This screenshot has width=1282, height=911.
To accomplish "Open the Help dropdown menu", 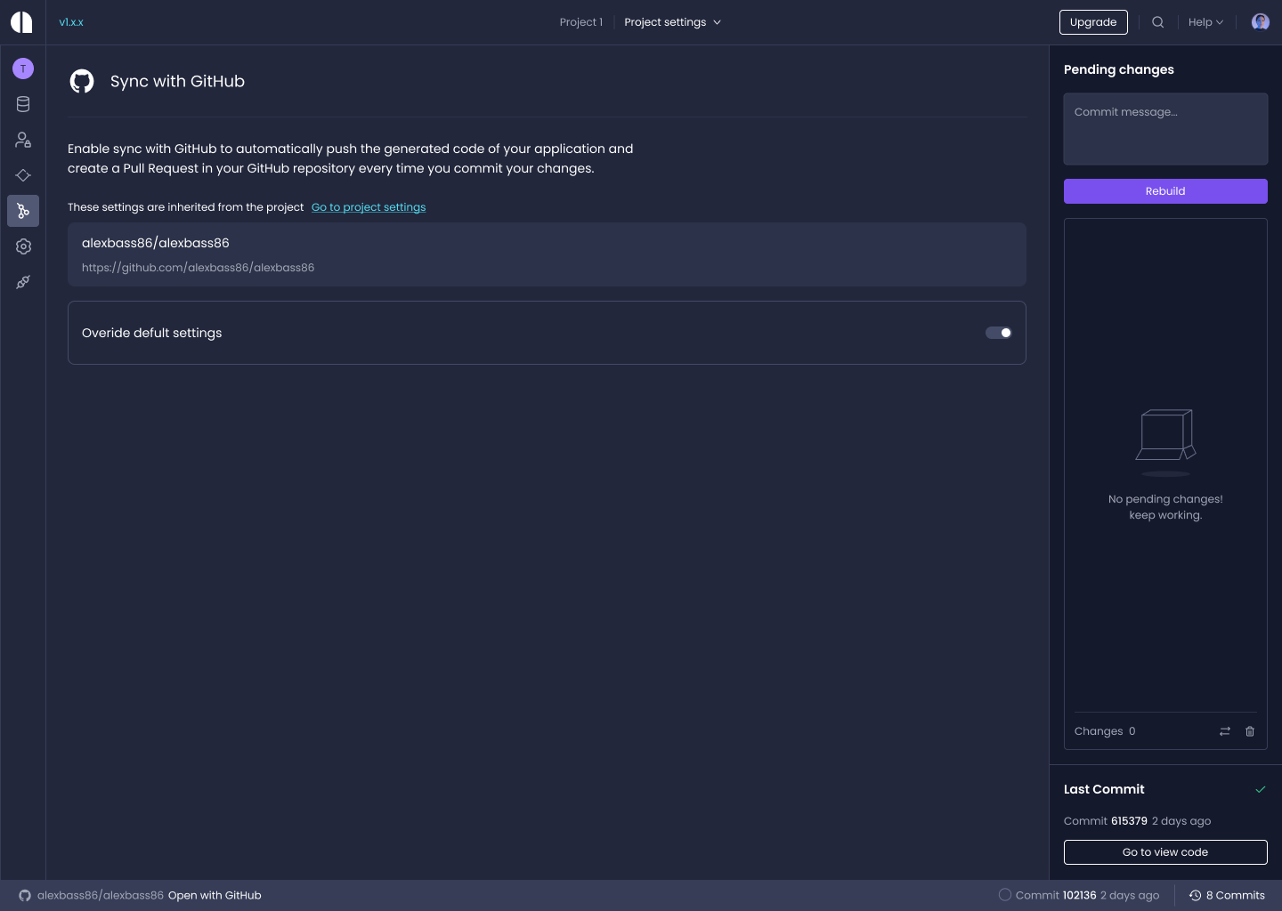I will point(1205,22).
